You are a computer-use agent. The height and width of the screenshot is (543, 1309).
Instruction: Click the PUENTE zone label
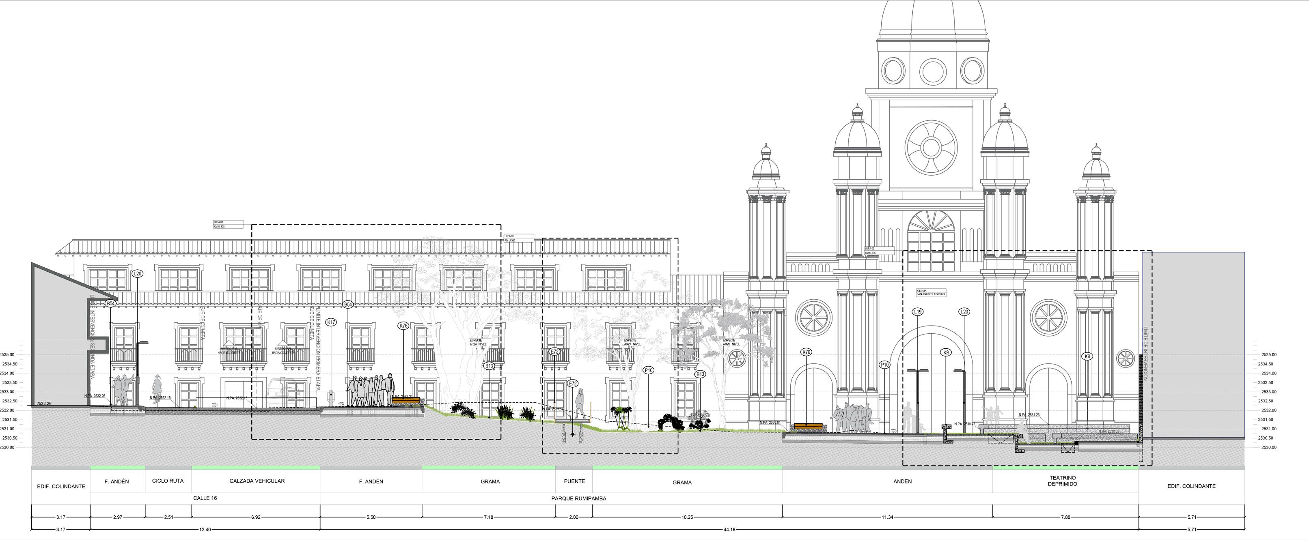tap(574, 481)
